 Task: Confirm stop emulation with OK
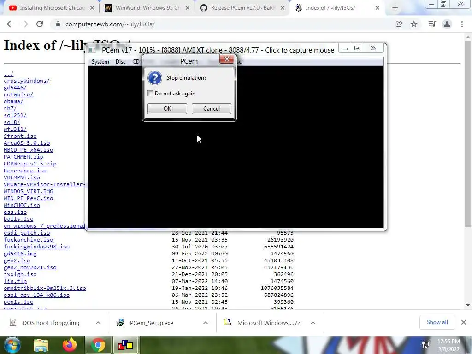167,109
